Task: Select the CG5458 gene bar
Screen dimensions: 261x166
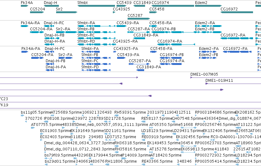Action: coord(153,12)
